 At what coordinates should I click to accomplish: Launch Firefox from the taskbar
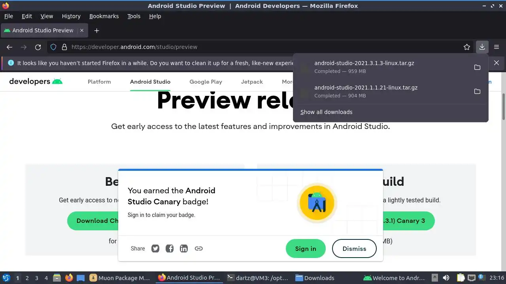click(69, 278)
